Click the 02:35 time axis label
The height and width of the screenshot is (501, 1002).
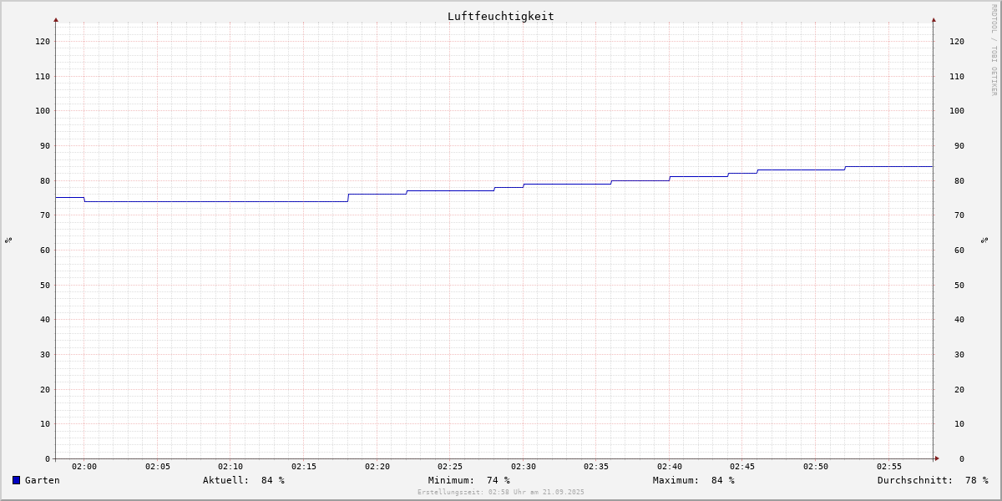click(x=596, y=467)
